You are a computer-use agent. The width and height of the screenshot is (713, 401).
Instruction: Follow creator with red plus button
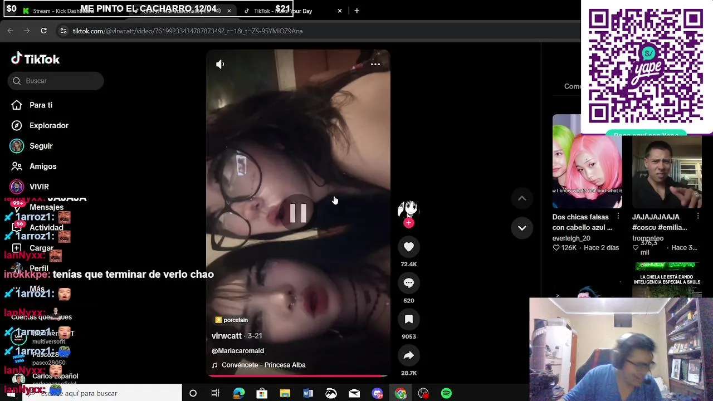coord(409,223)
